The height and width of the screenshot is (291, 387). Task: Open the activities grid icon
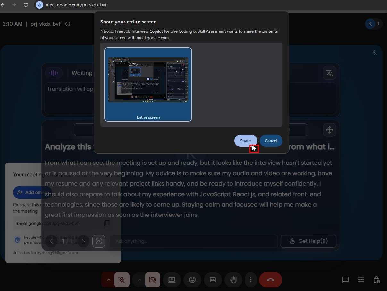[x=361, y=280]
